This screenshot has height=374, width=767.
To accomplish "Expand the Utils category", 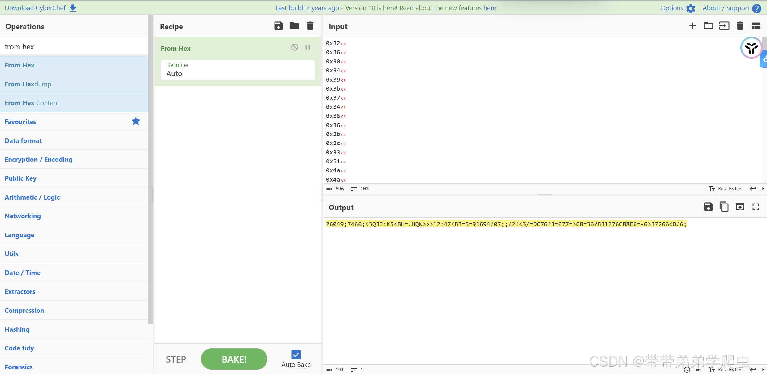I will pos(74,254).
